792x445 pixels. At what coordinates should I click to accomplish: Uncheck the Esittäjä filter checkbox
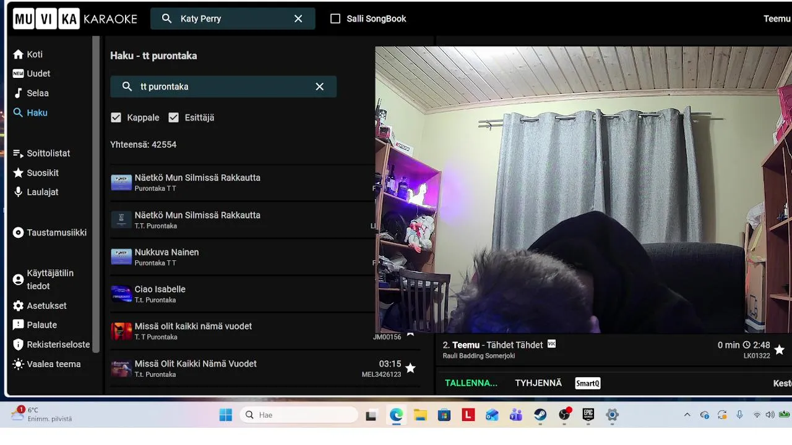coord(173,117)
